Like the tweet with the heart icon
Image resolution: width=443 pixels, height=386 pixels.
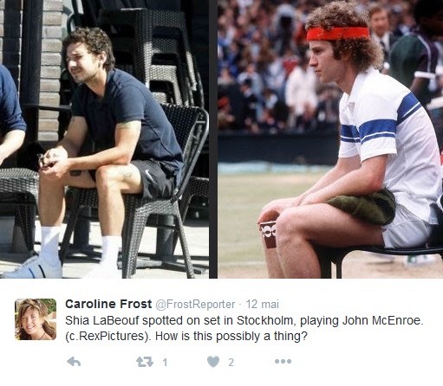(x=213, y=362)
